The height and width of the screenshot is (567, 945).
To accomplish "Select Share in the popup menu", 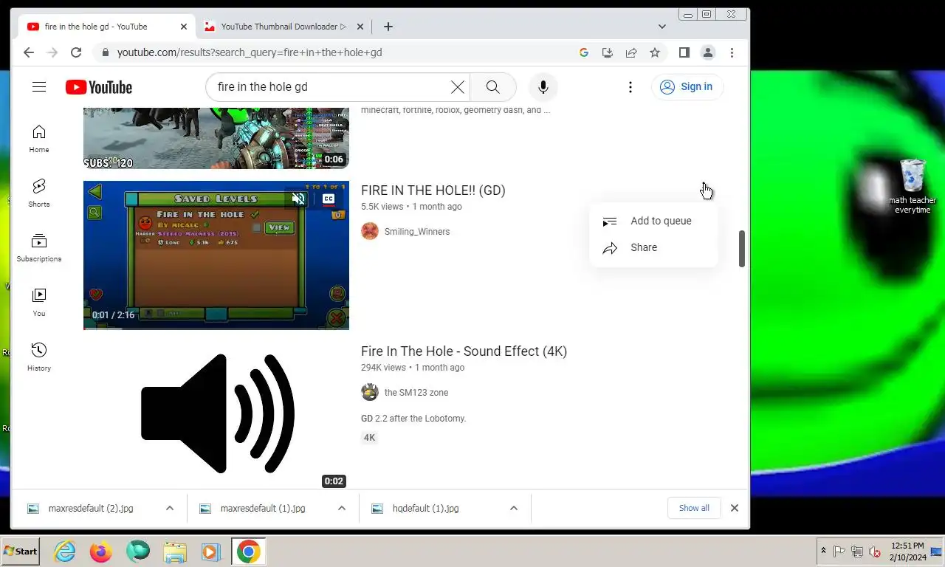I will [x=653, y=247].
